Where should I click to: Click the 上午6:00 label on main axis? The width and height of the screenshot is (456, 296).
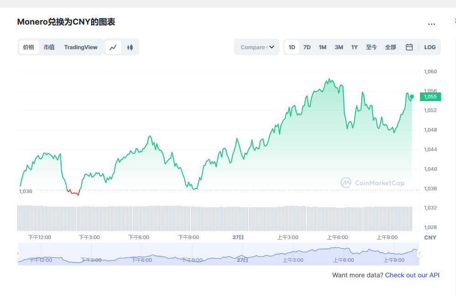coord(337,237)
